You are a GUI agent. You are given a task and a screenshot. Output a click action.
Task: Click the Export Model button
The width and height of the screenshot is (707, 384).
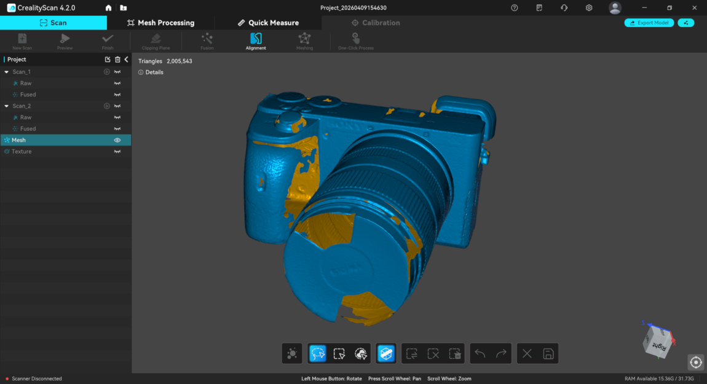pyautogui.click(x=649, y=23)
